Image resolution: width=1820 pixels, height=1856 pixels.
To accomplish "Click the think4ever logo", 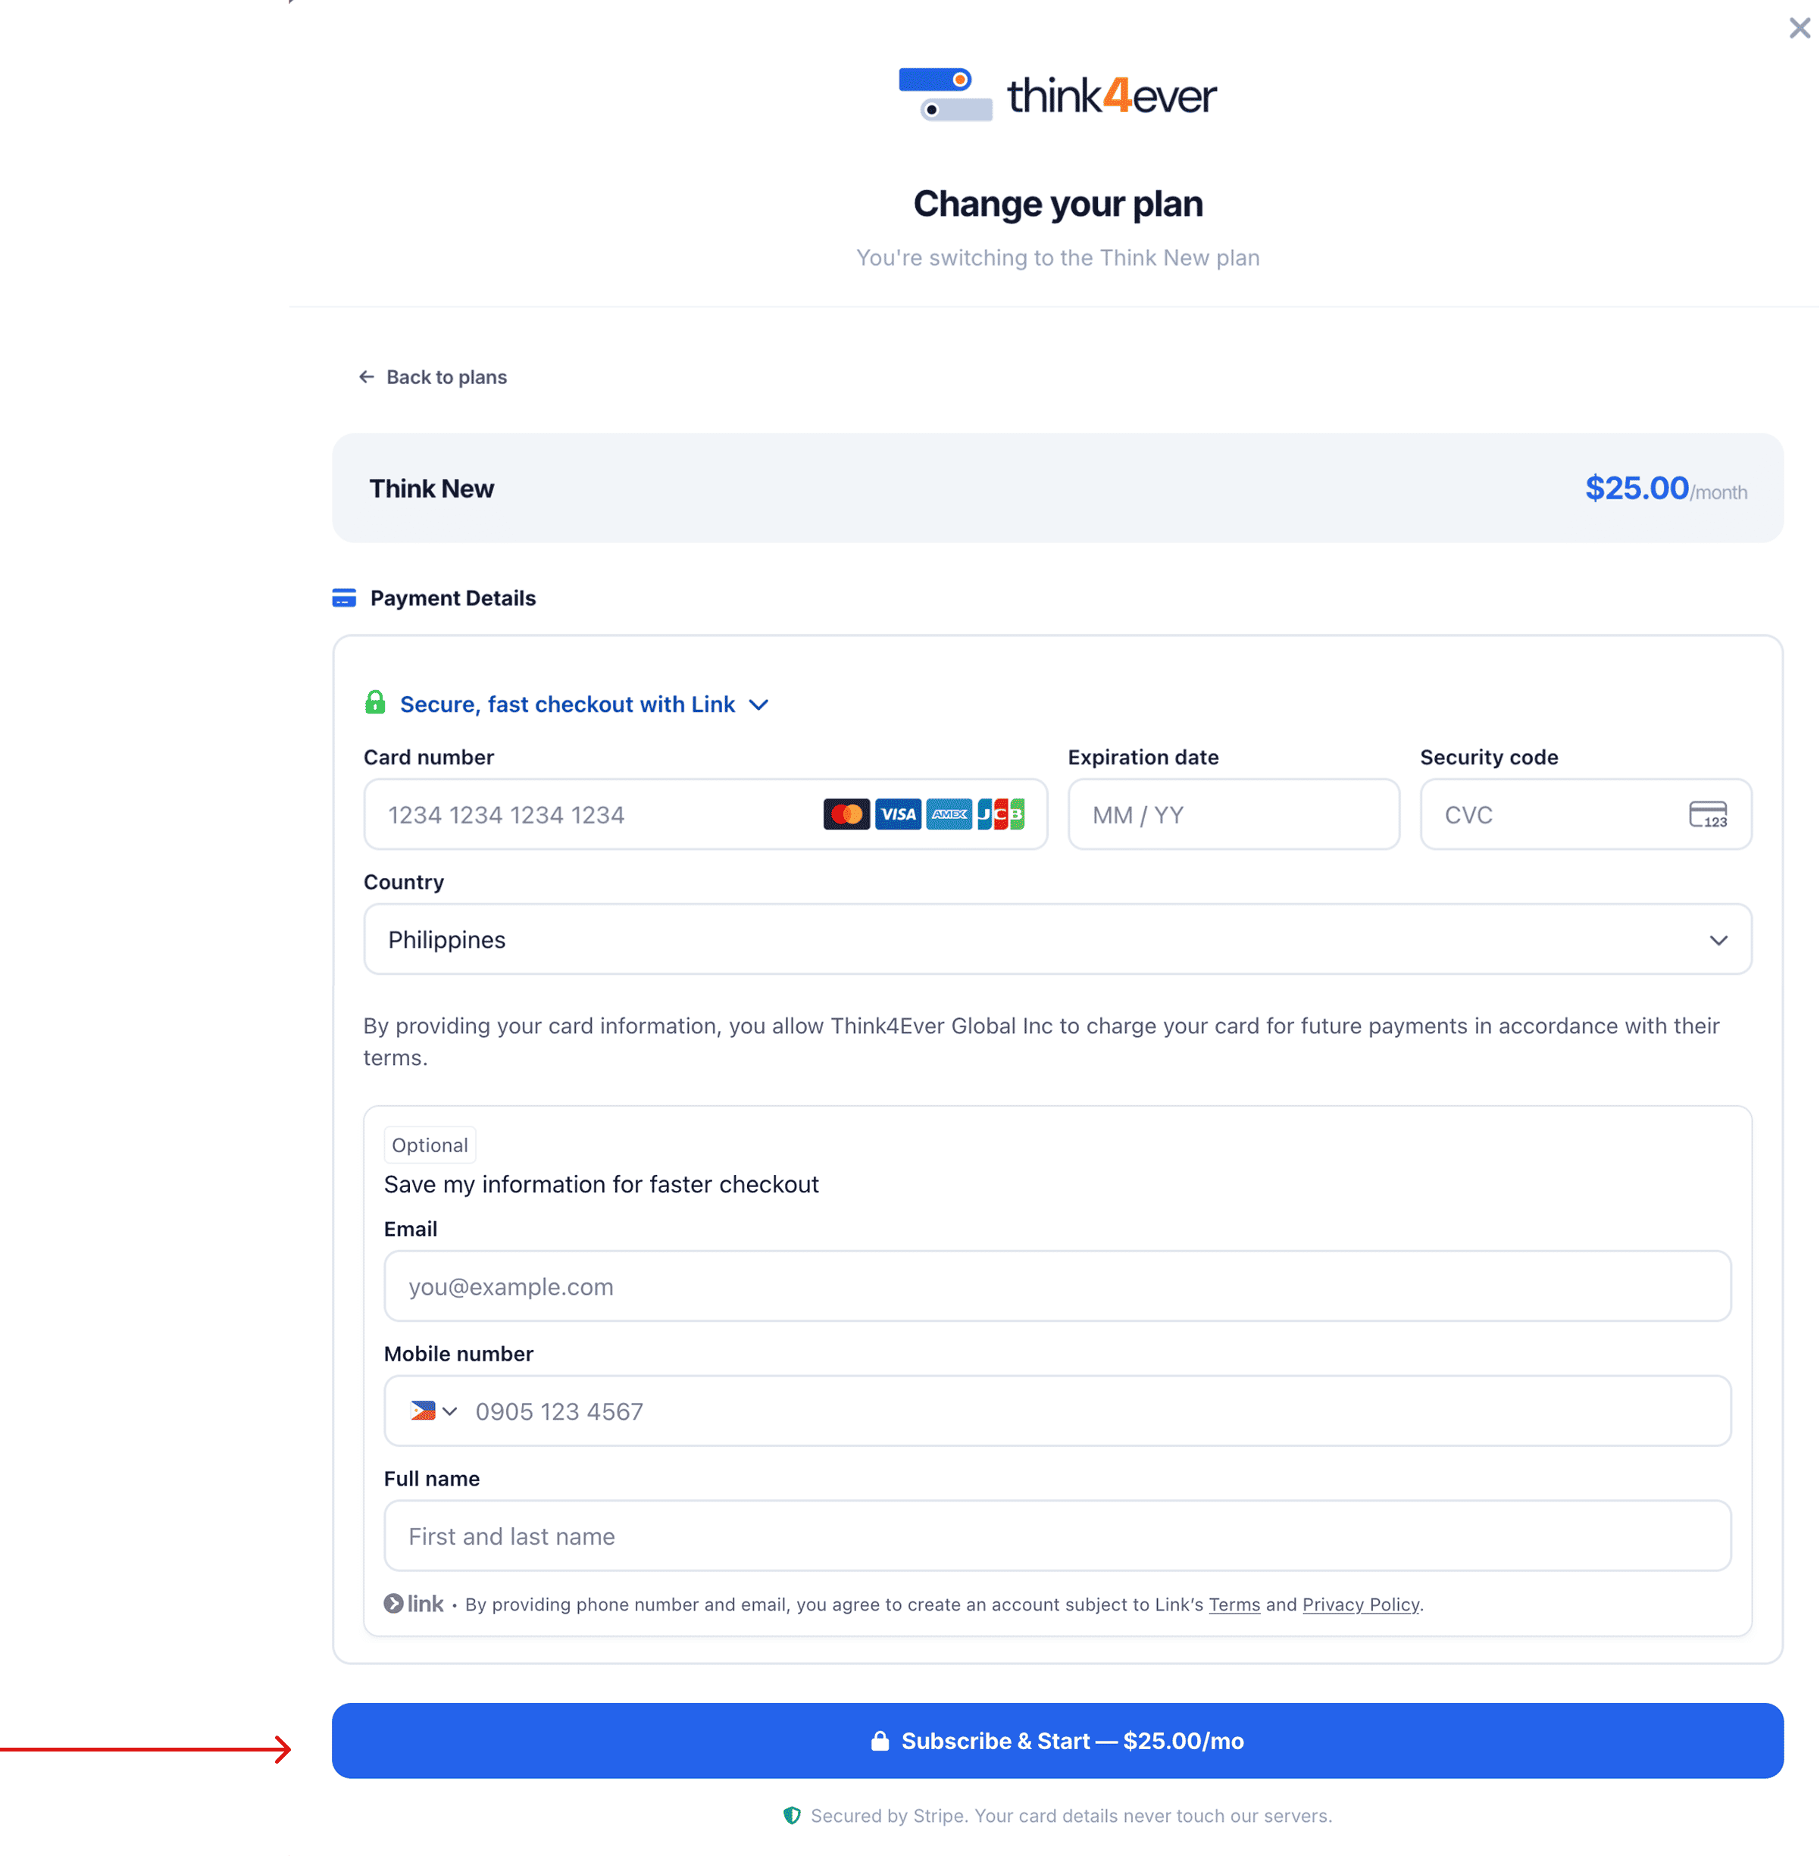I will click(x=1057, y=95).
